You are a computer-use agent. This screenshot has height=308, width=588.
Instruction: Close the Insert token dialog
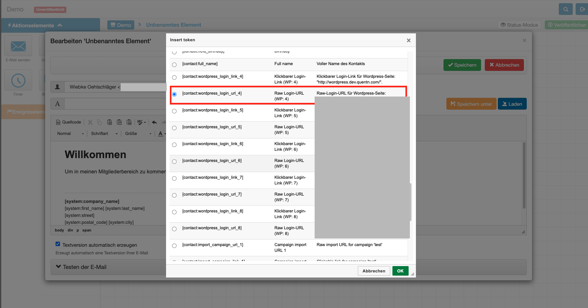pyautogui.click(x=409, y=40)
